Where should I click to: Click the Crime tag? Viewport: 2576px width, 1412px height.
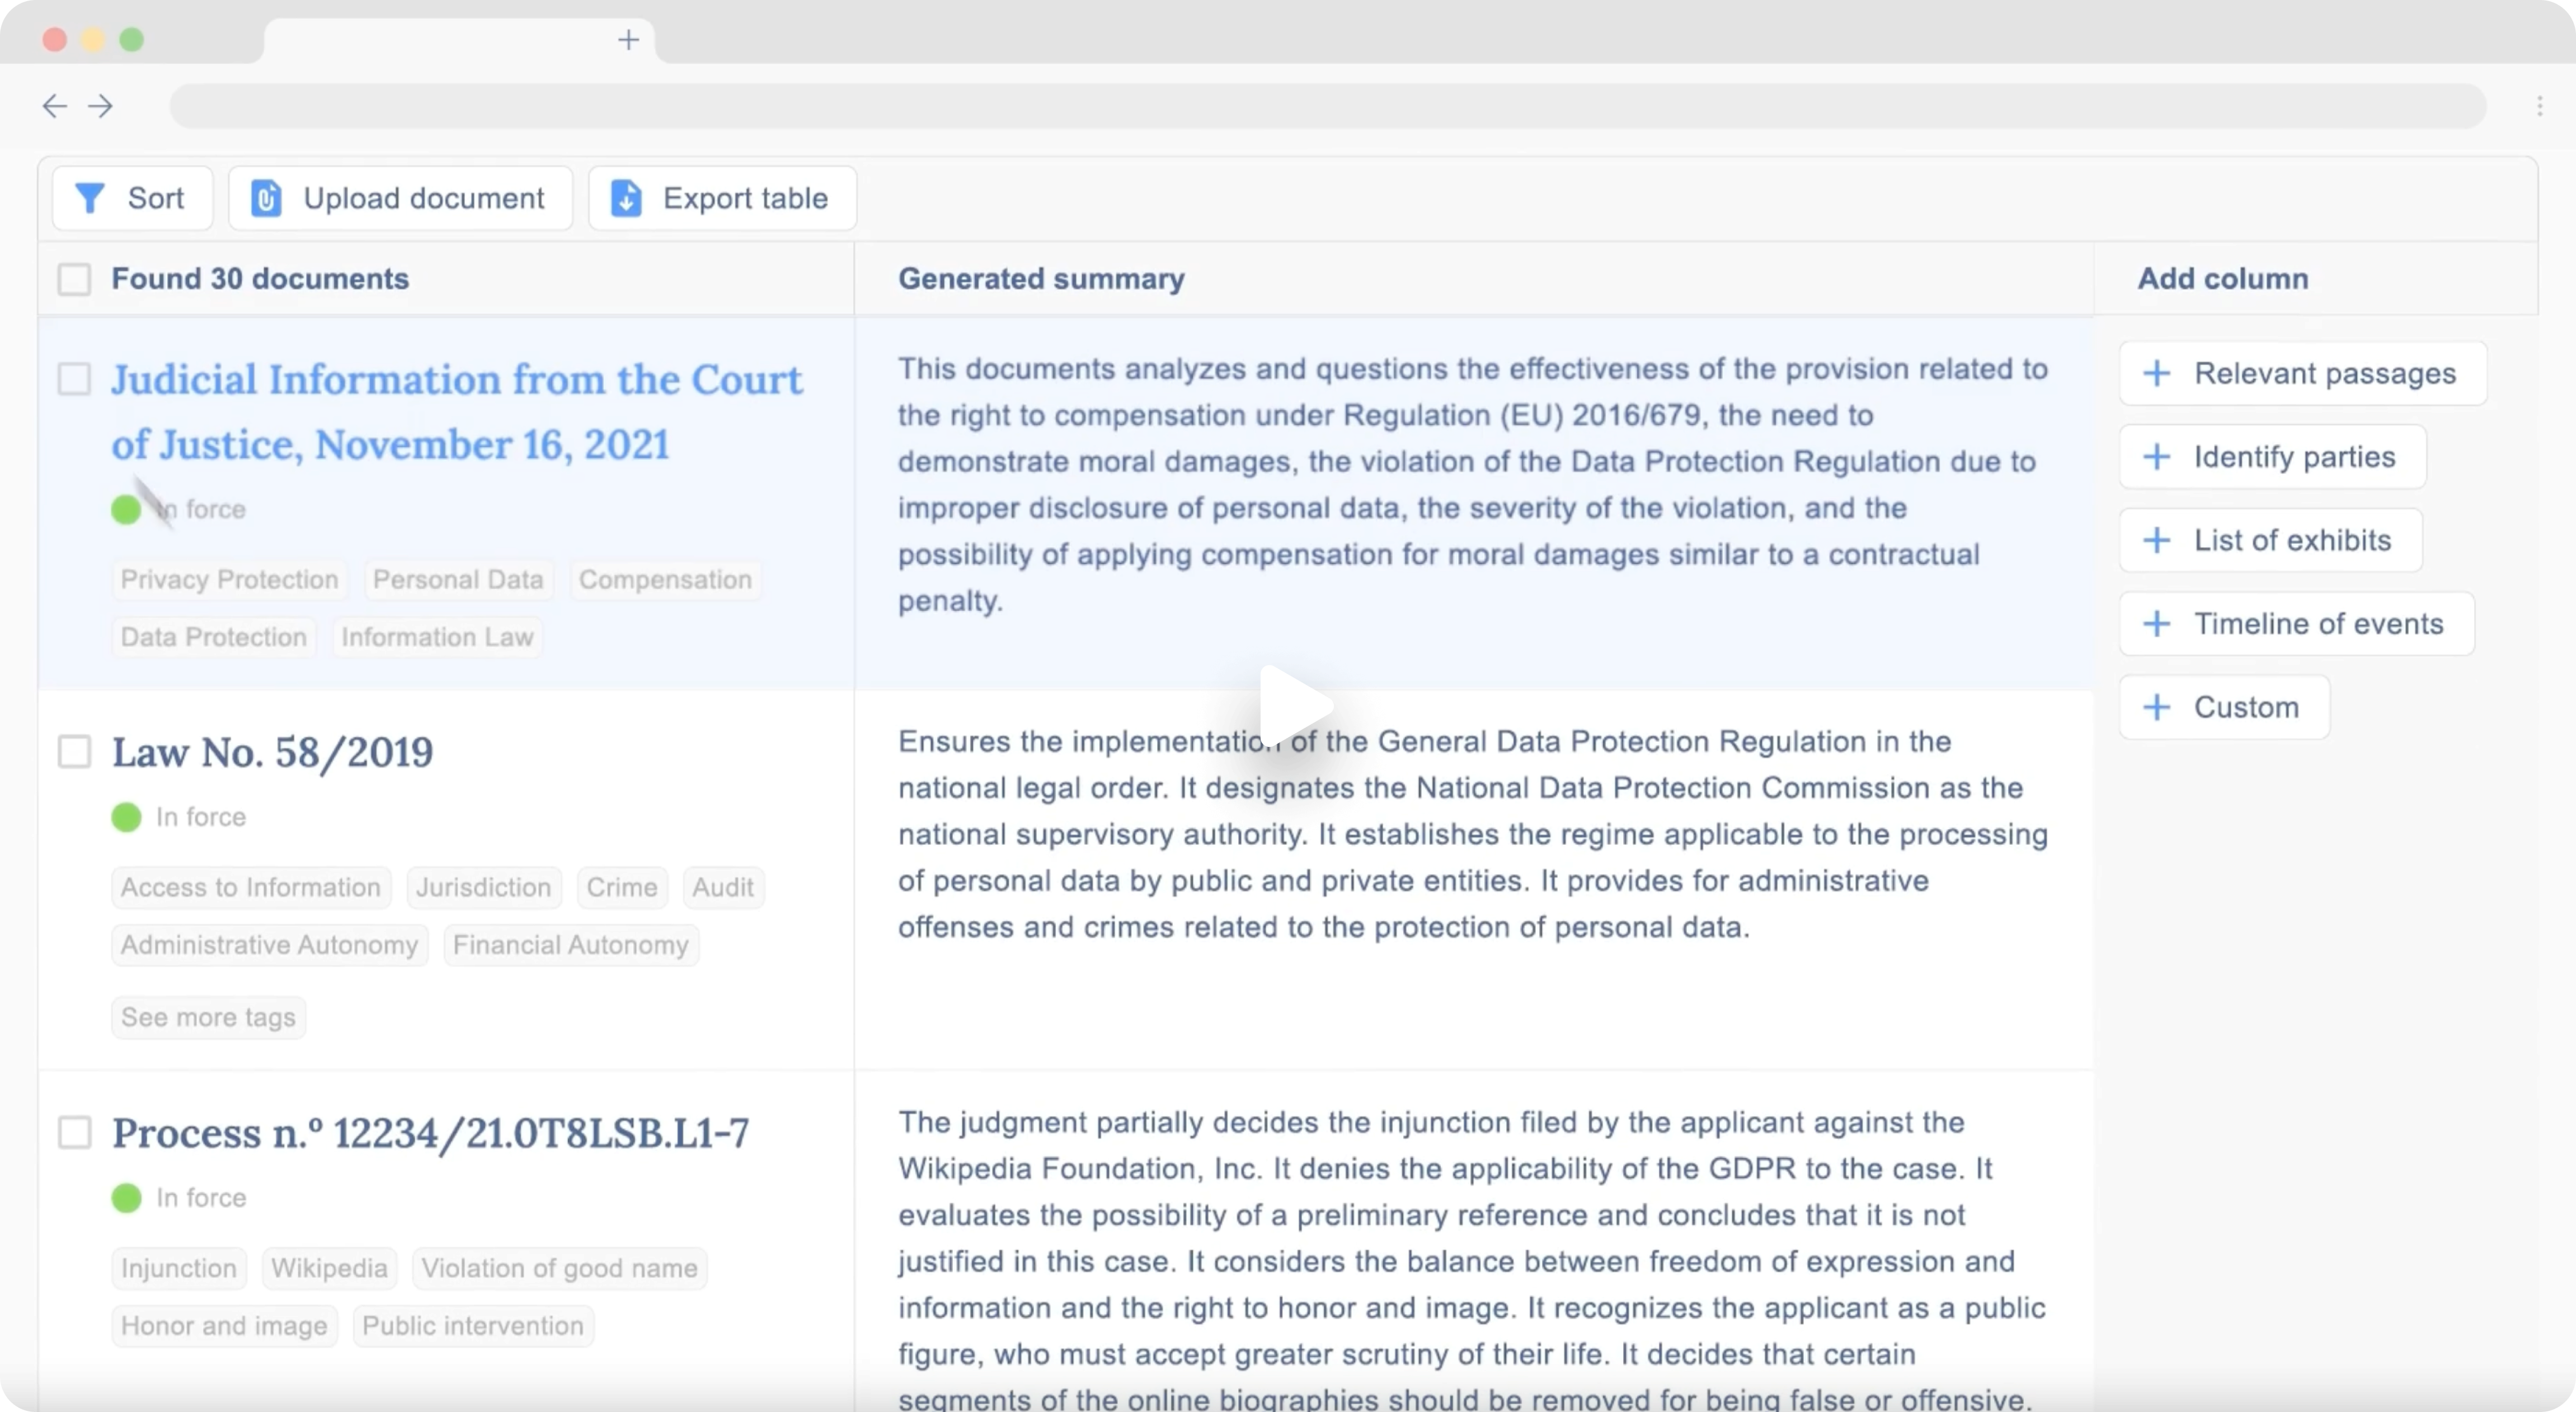pyautogui.click(x=622, y=888)
